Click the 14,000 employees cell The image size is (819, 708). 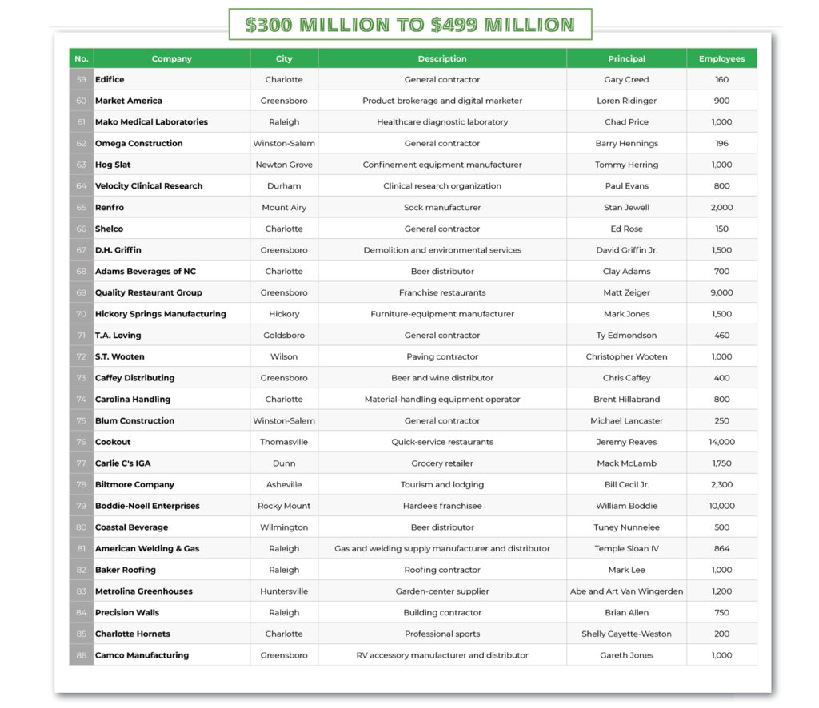coord(721,442)
